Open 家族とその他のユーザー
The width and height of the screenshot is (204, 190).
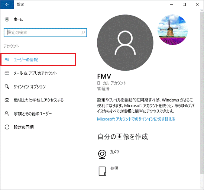(x=33, y=114)
